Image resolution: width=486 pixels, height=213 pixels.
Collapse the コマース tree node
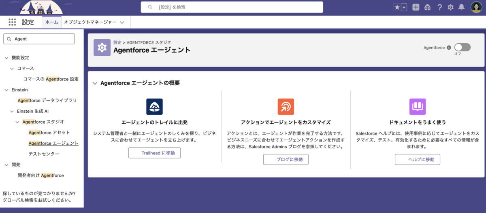click(x=12, y=69)
